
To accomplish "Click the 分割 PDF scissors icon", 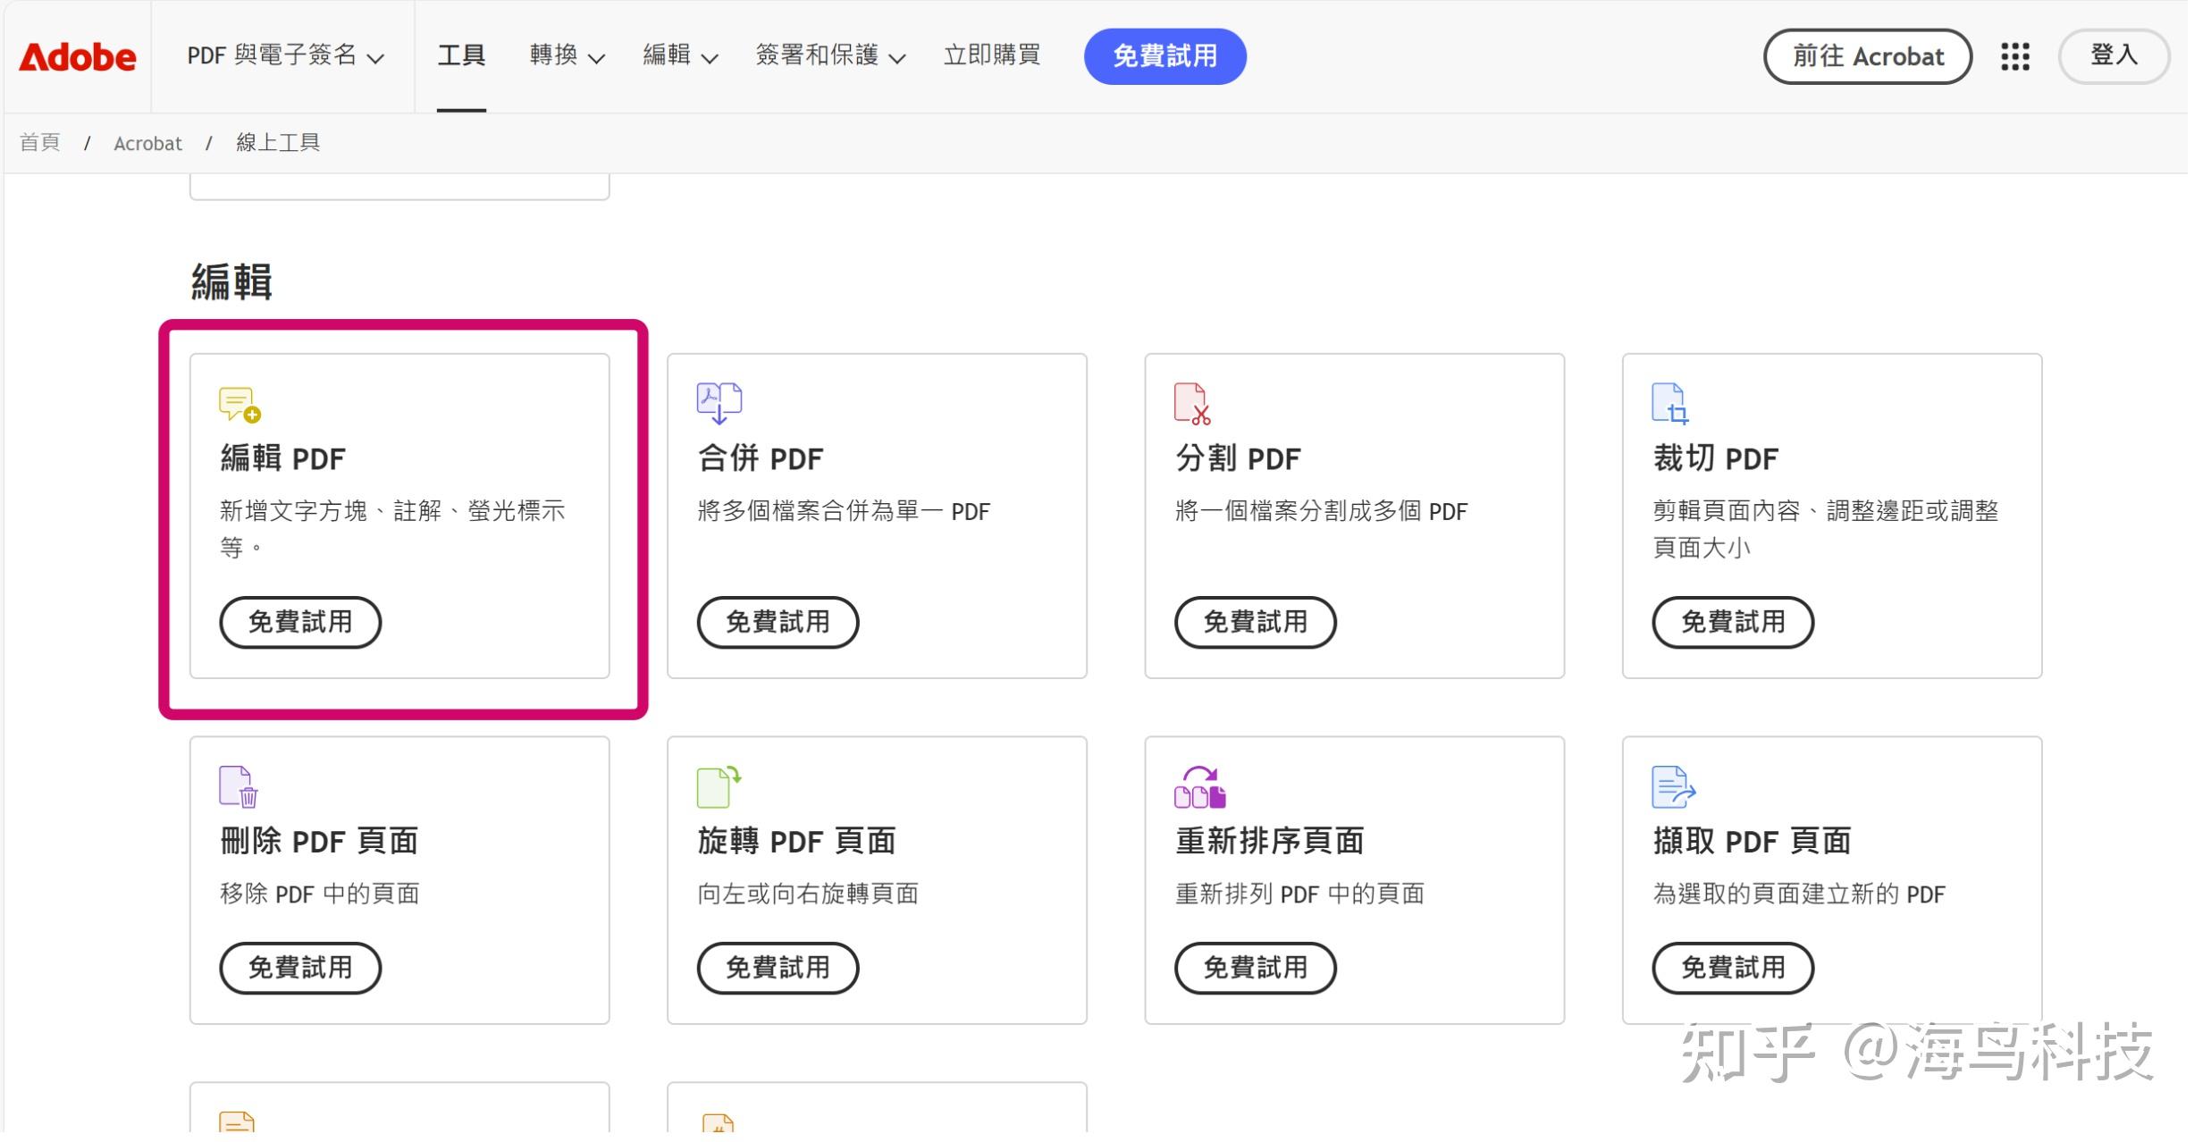I will [1192, 403].
